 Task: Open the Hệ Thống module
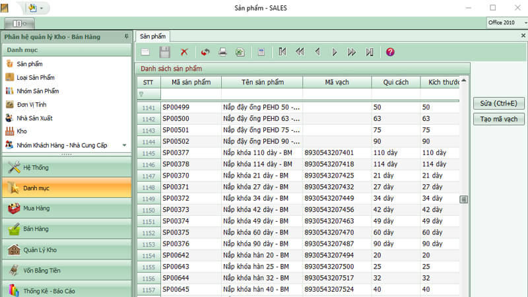click(x=67, y=168)
